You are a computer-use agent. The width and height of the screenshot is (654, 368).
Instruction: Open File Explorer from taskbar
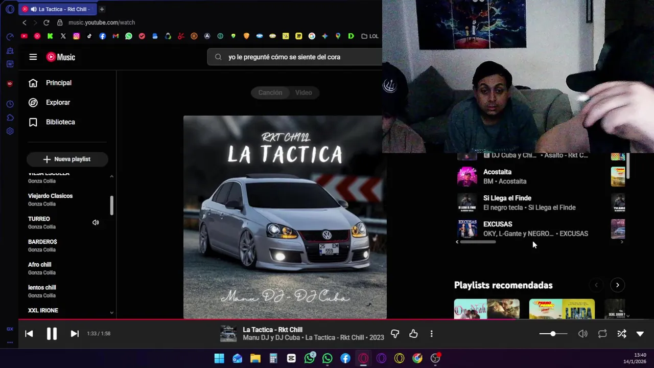[255, 358]
